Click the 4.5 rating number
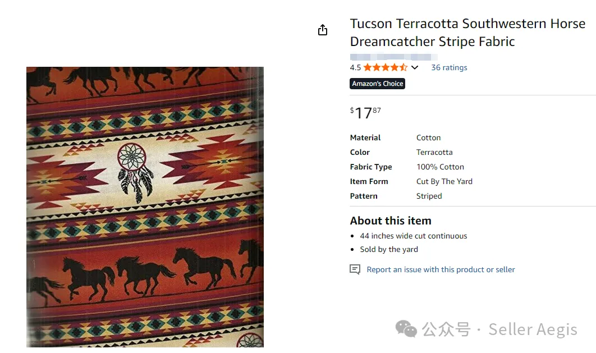 pyautogui.click(x=355, y=67)
